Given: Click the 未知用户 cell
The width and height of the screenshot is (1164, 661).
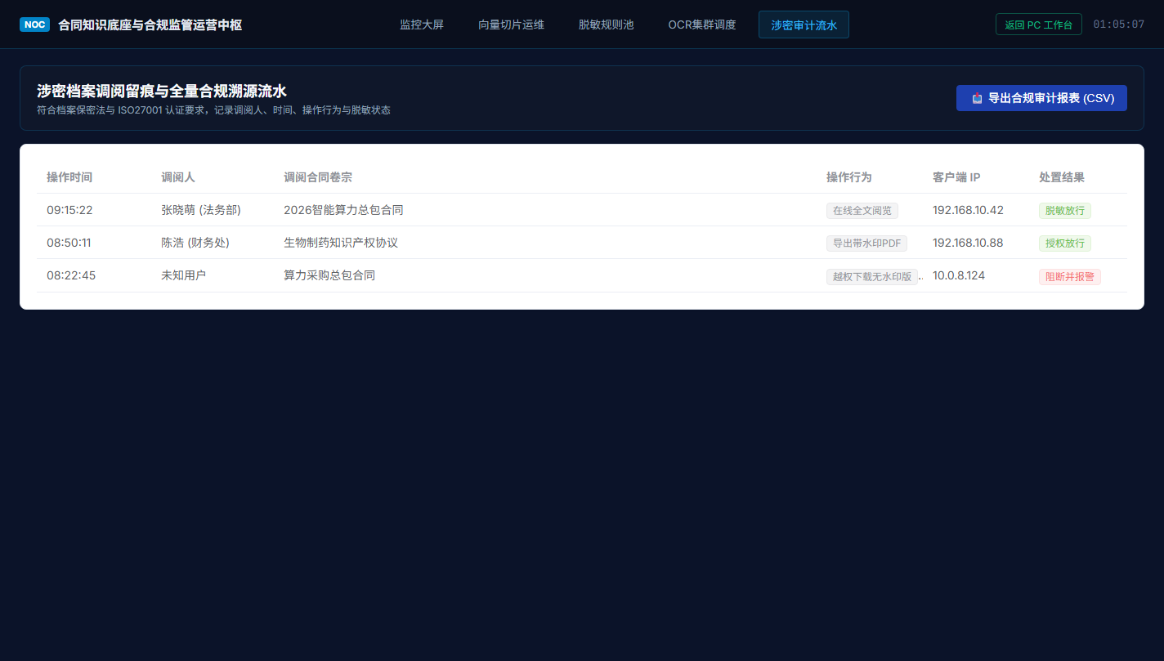Looking at the screenshot, I should [x=184, y=275].
